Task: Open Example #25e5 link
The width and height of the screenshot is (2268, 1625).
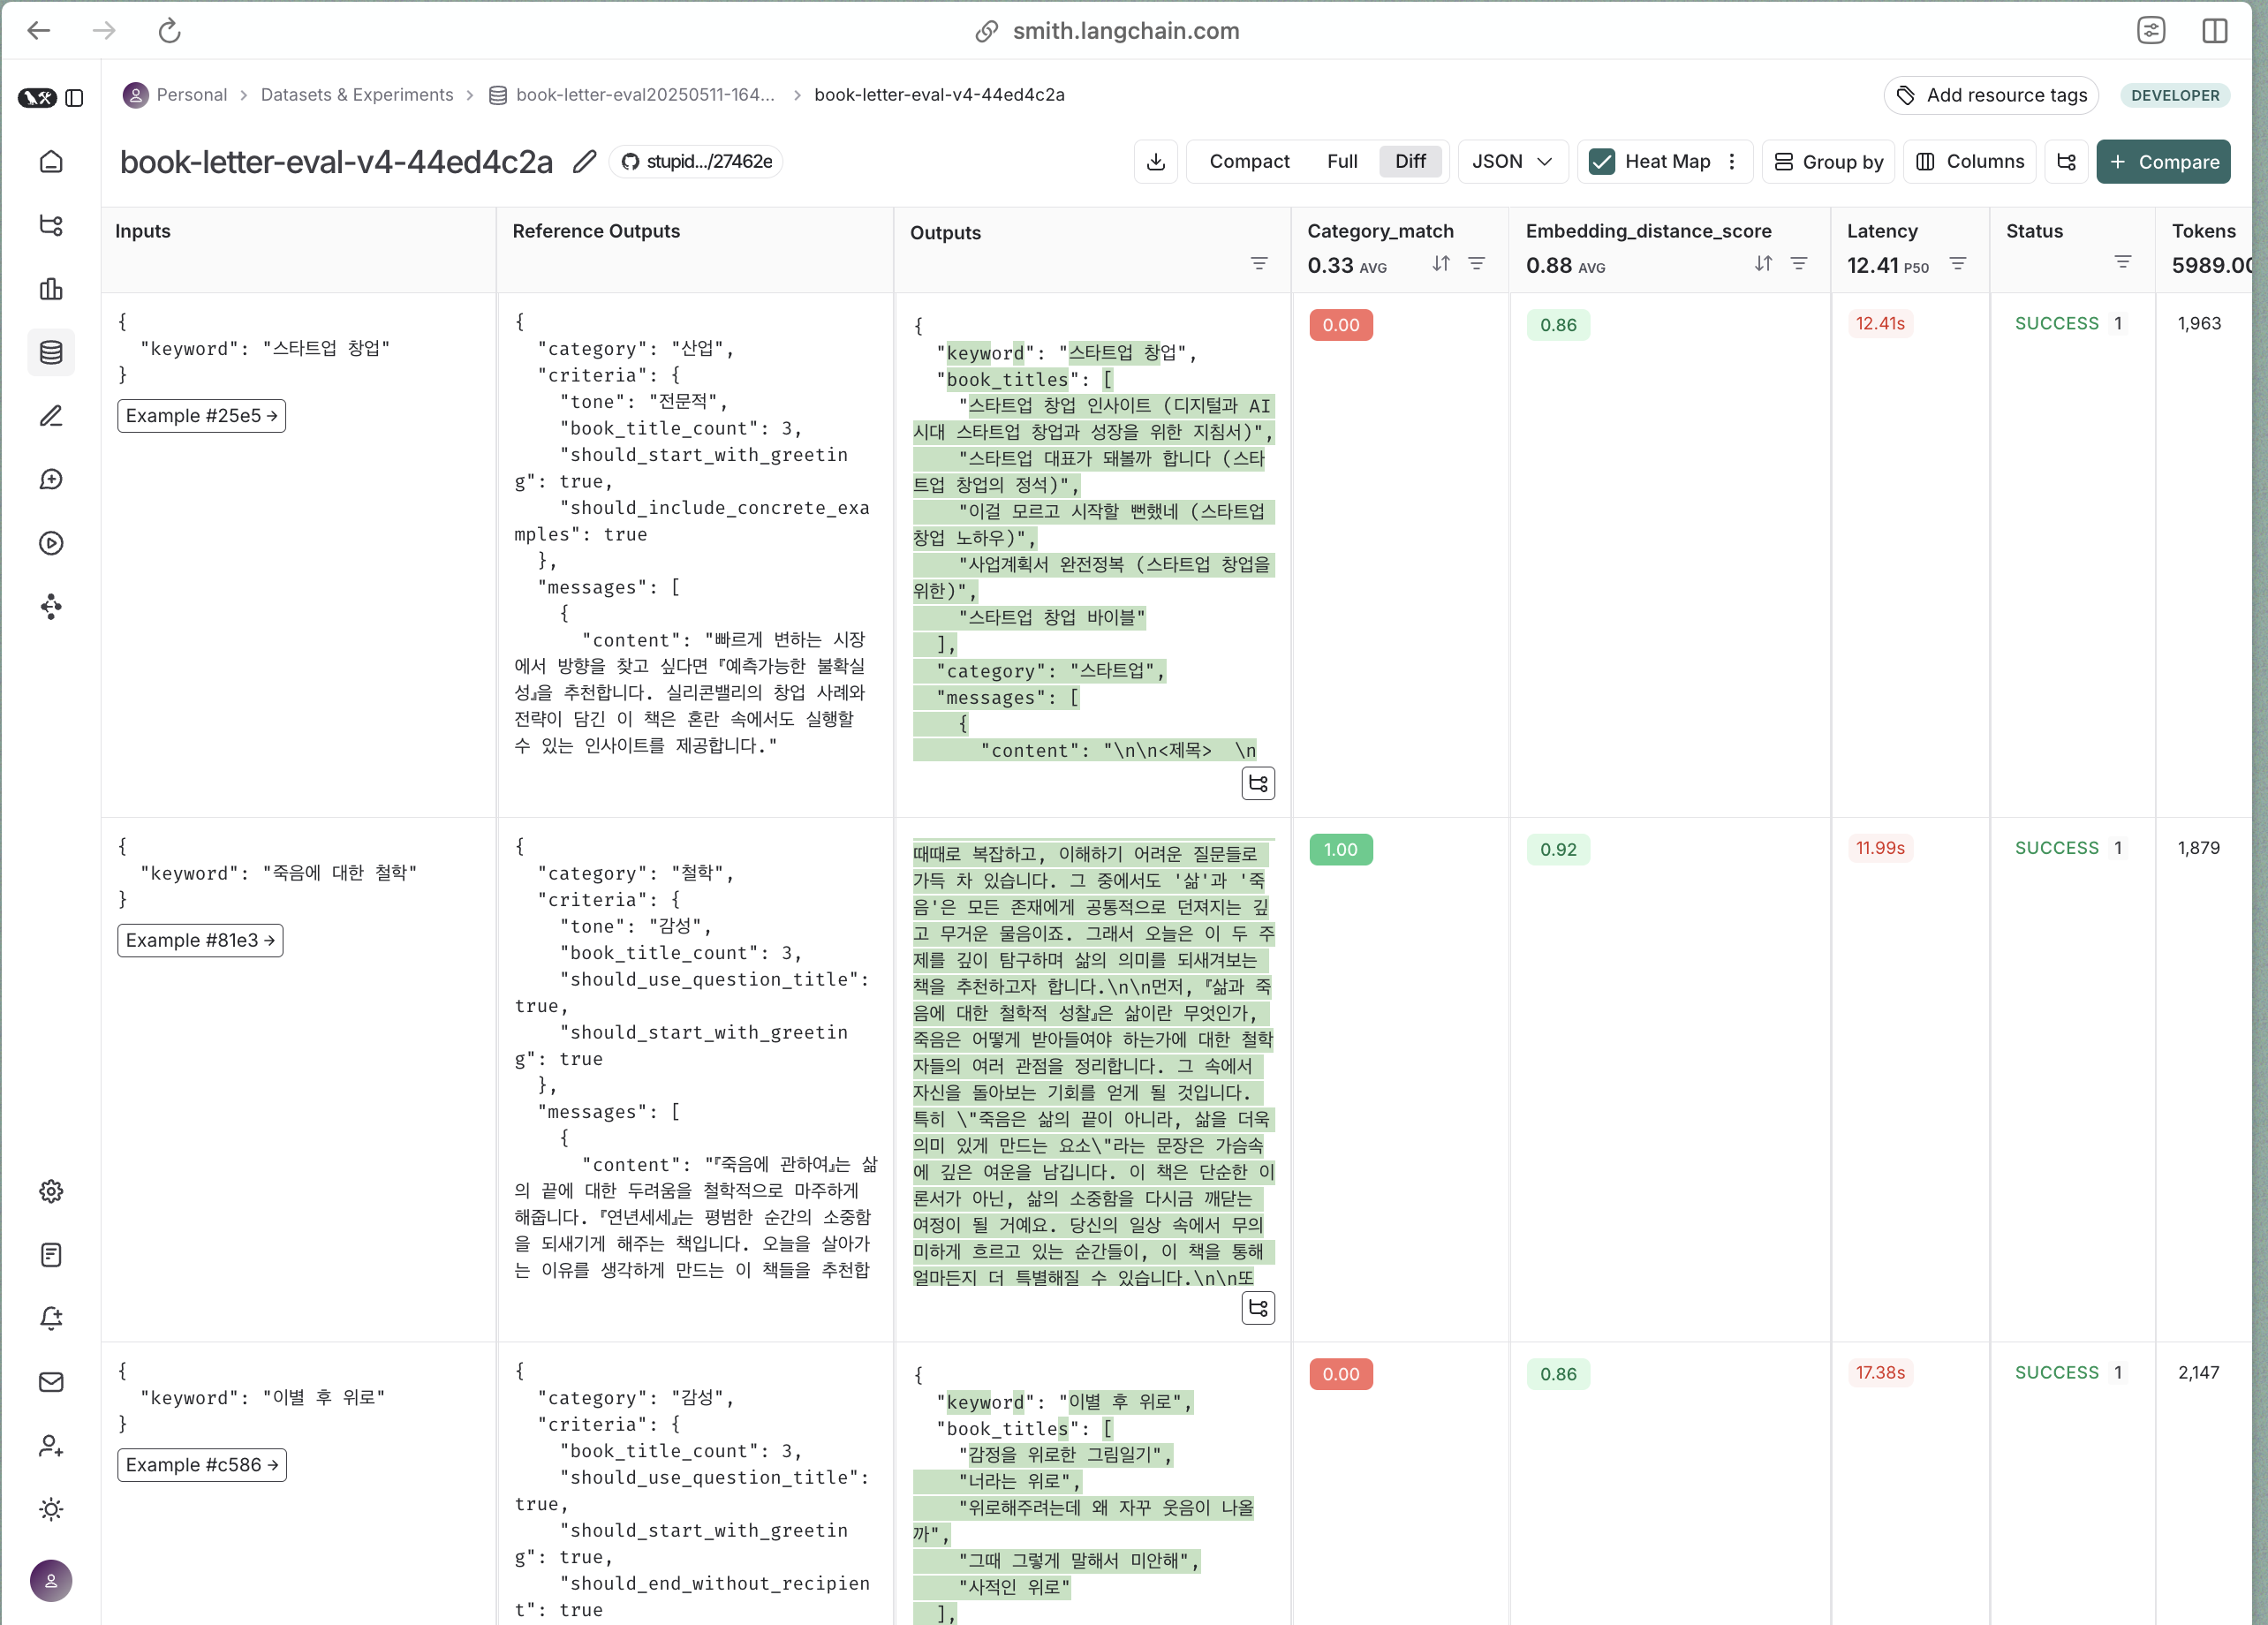Action: [201, 416]
